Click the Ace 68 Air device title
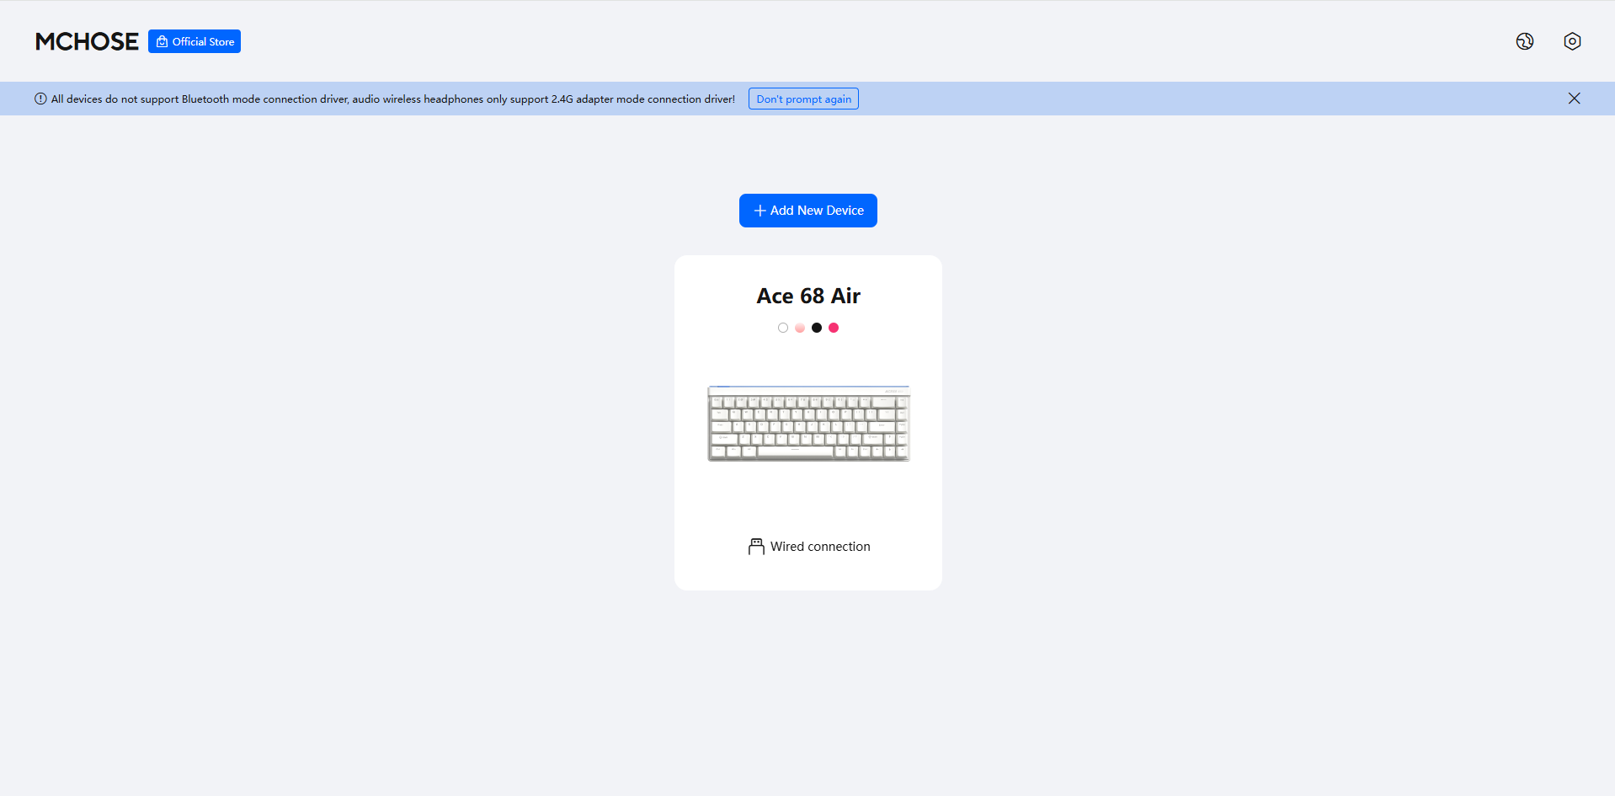Screen dimensions: 1615x796 (x=808, y=296)
